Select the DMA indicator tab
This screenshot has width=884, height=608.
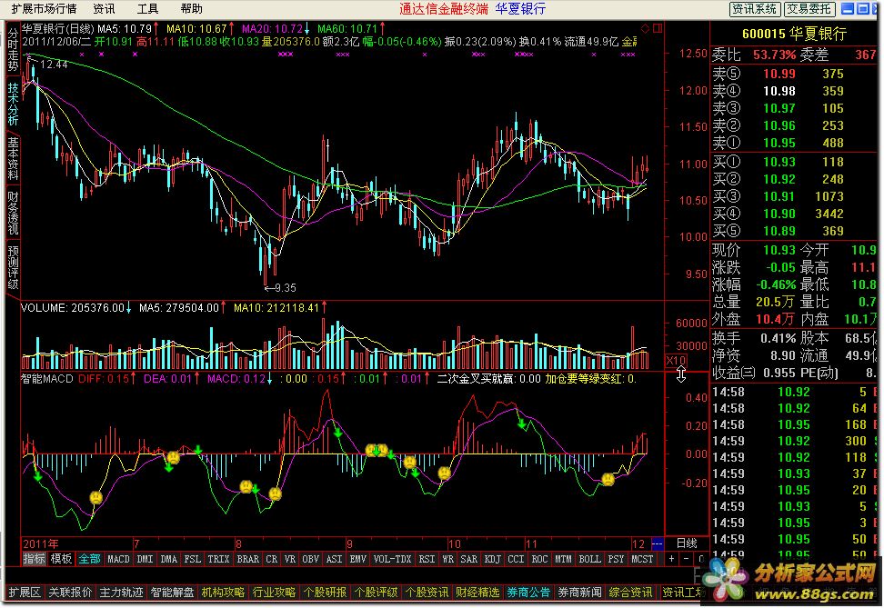point(168,559)
